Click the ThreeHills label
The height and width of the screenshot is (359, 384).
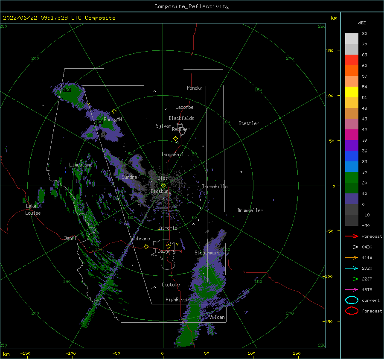point(215,187)
